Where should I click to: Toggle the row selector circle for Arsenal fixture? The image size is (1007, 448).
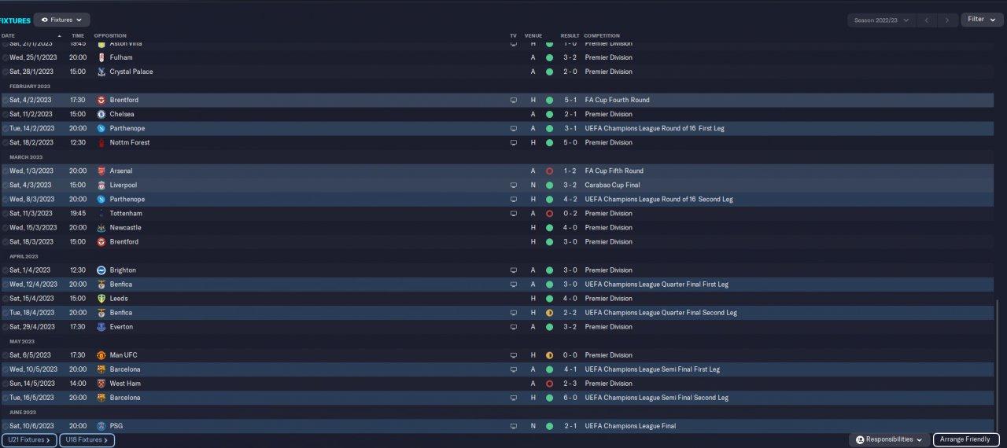pyautogui.click(x=5, y=171)
